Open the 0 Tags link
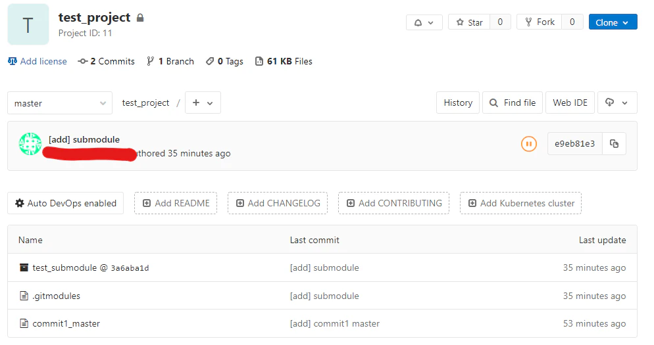This screenshot has width=654, height=345. pyautogui.click(x=230, y=61)
